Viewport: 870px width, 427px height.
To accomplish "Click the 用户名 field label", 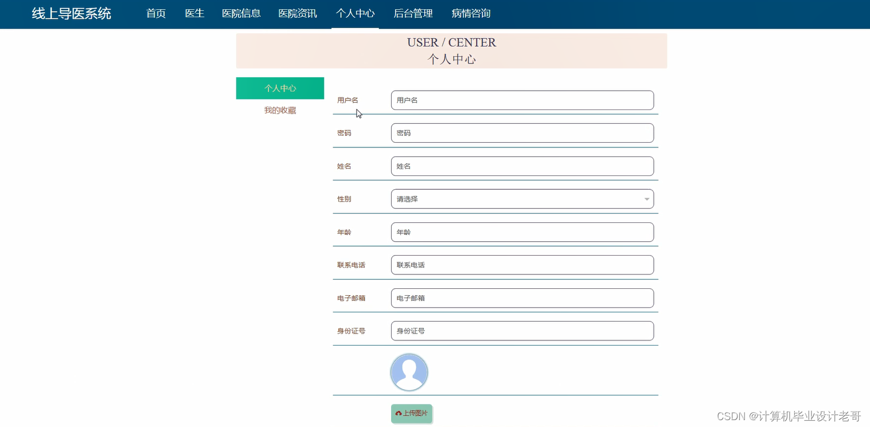I will pos(348,100).
